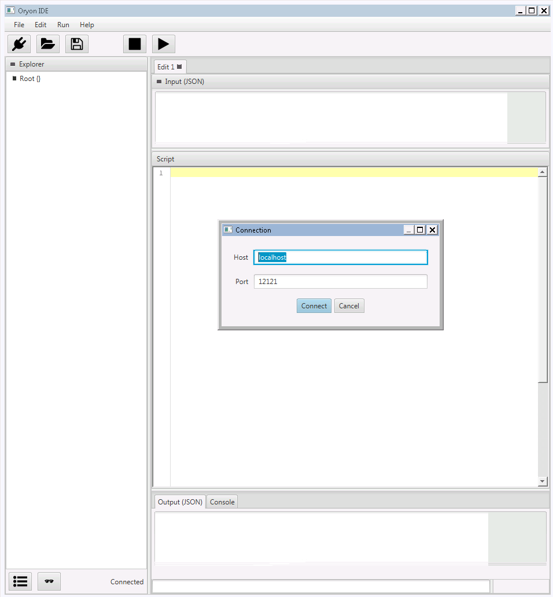Open a file with the folder icon
The image size is (553, 597).
(48, 44)
